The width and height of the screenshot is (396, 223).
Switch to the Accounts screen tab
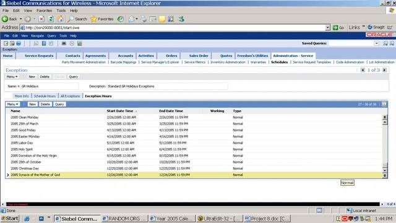(x=125, y=56)
